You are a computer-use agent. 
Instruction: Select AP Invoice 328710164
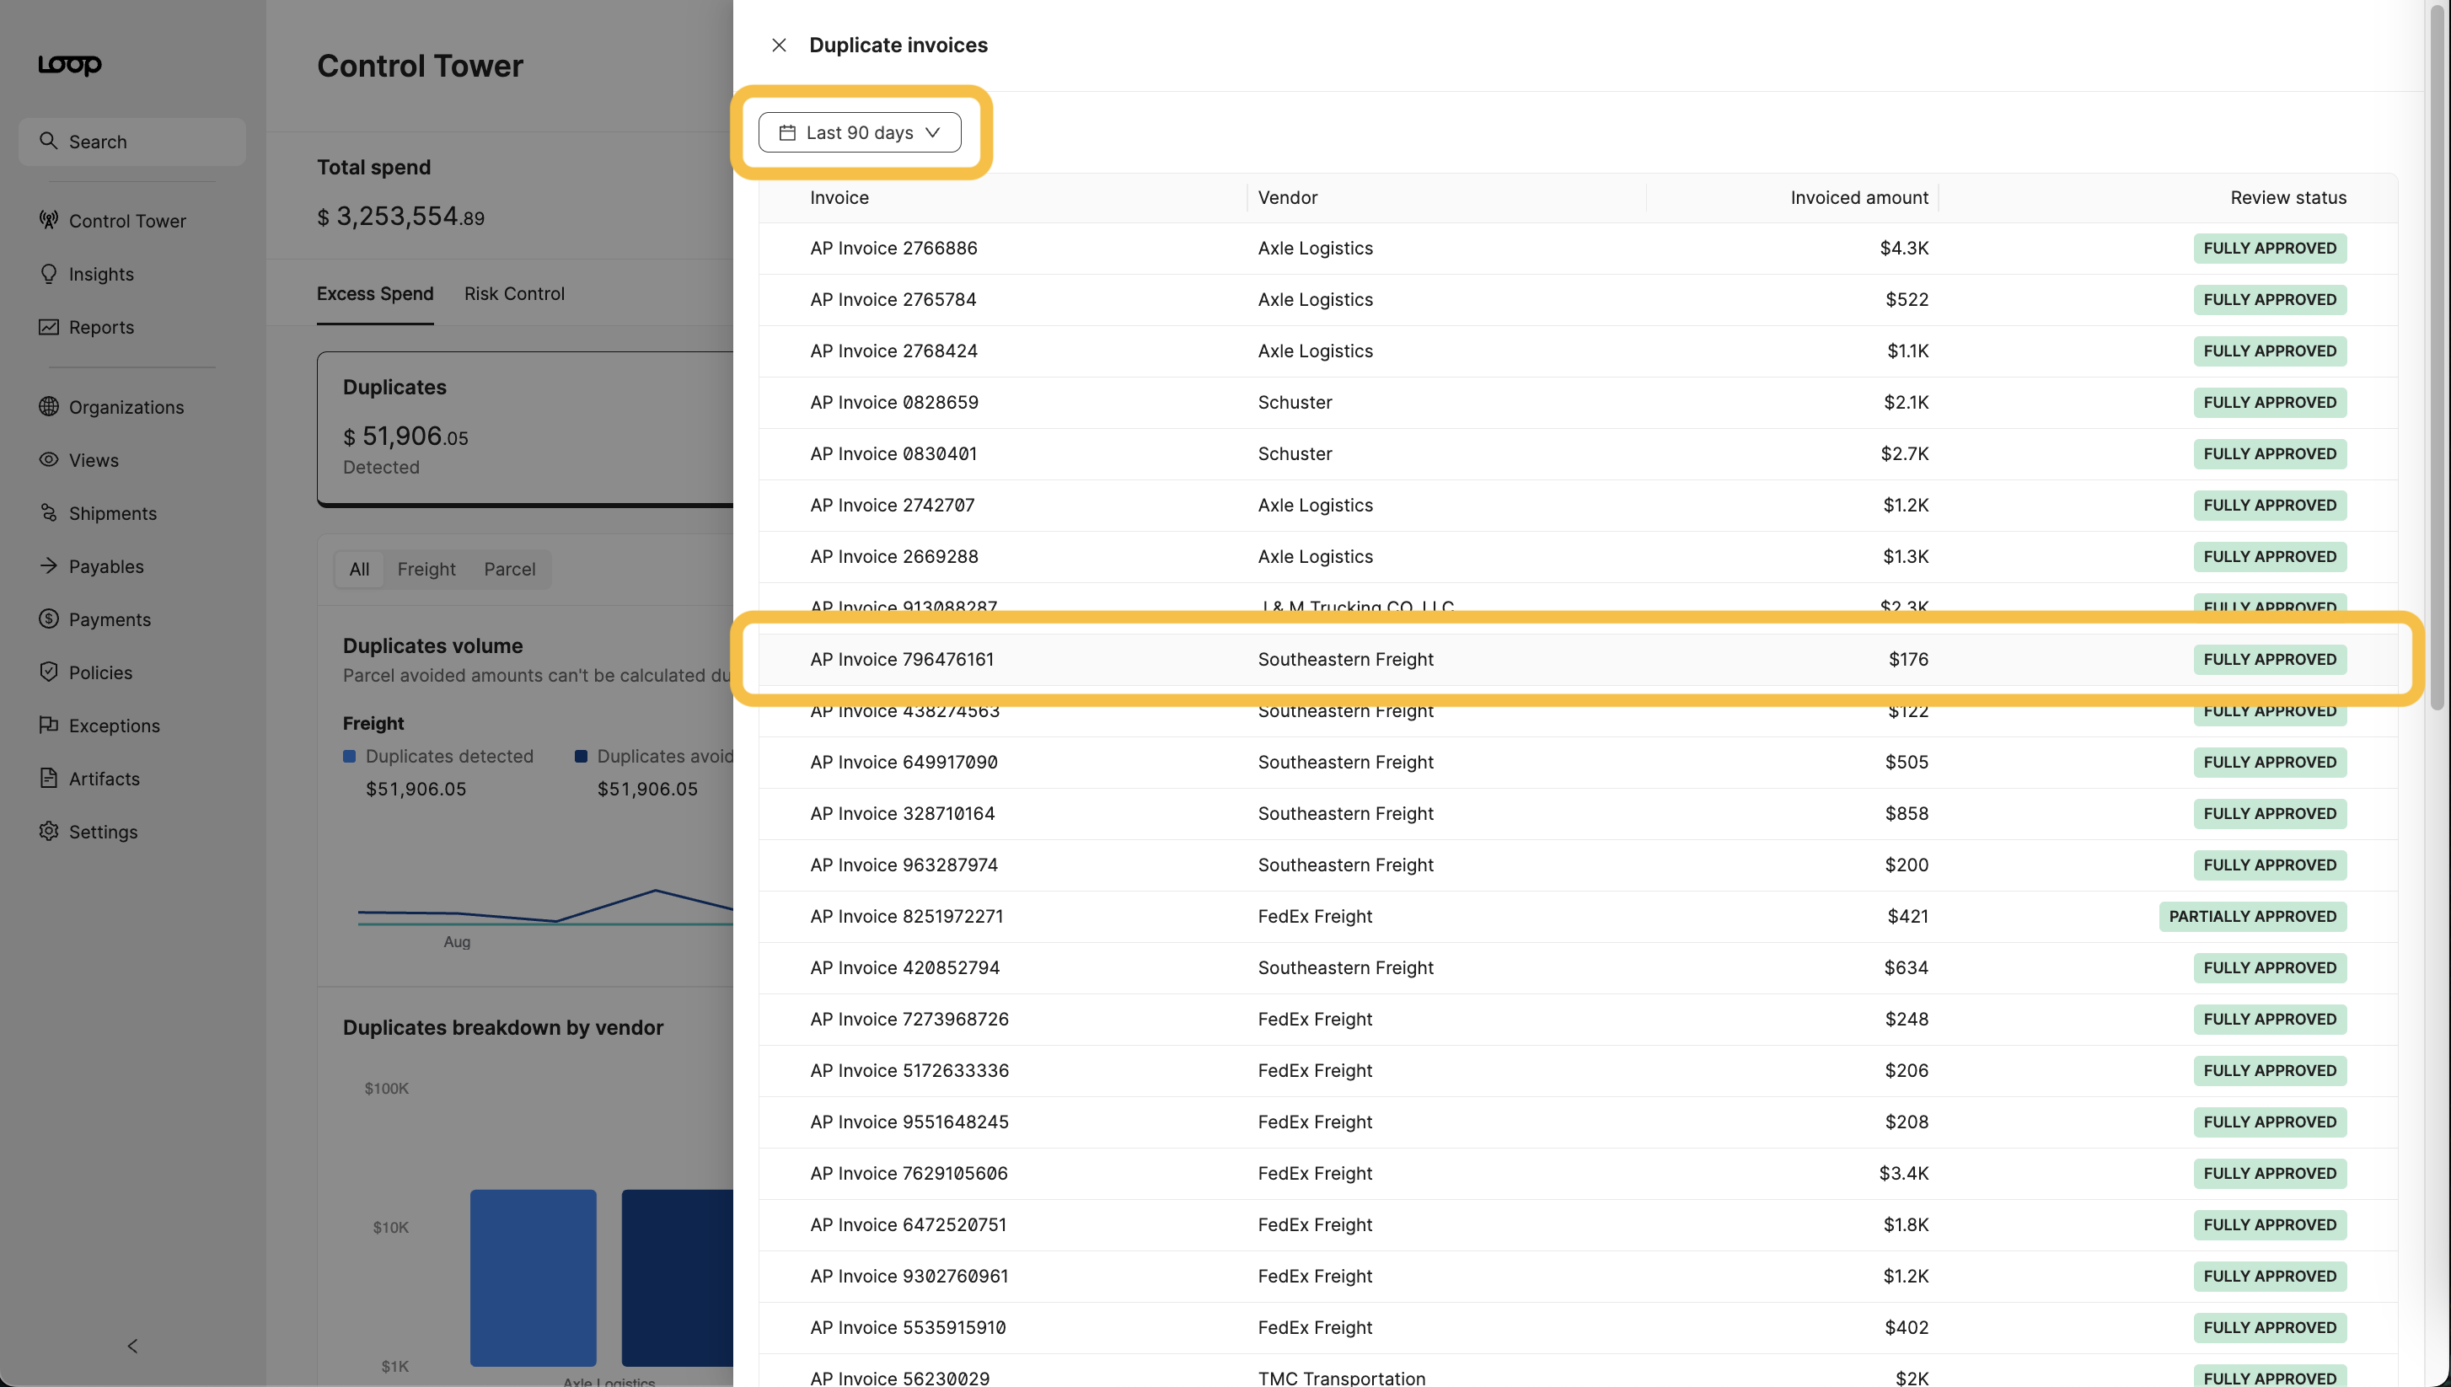(1579, 815)
